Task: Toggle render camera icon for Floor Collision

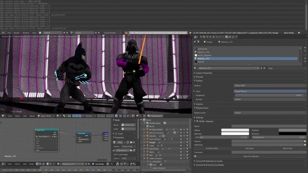Action: point(187,139)
